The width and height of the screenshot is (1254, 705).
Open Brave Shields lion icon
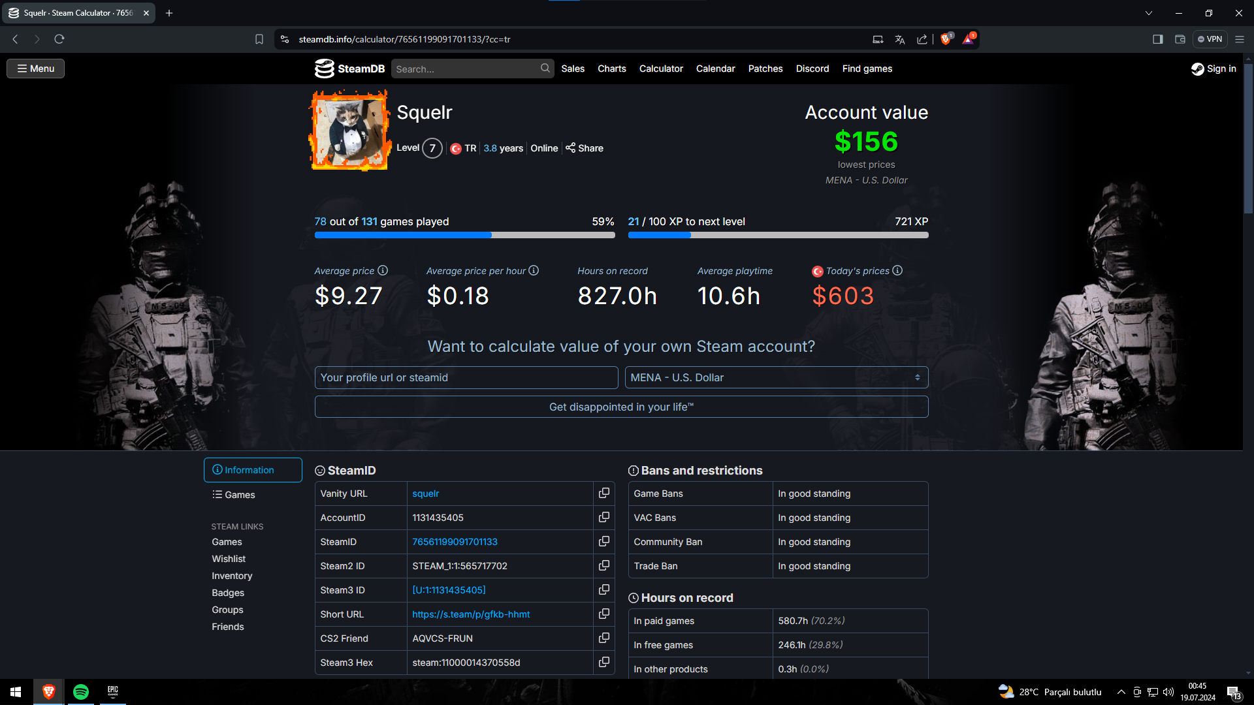[945, 39]
